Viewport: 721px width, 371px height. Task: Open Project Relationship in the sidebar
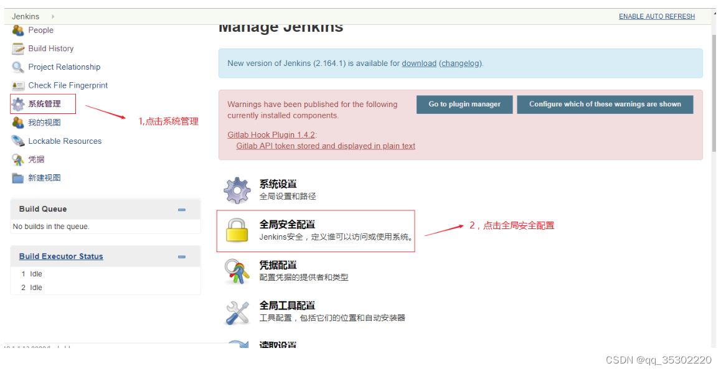pos(64,67)
